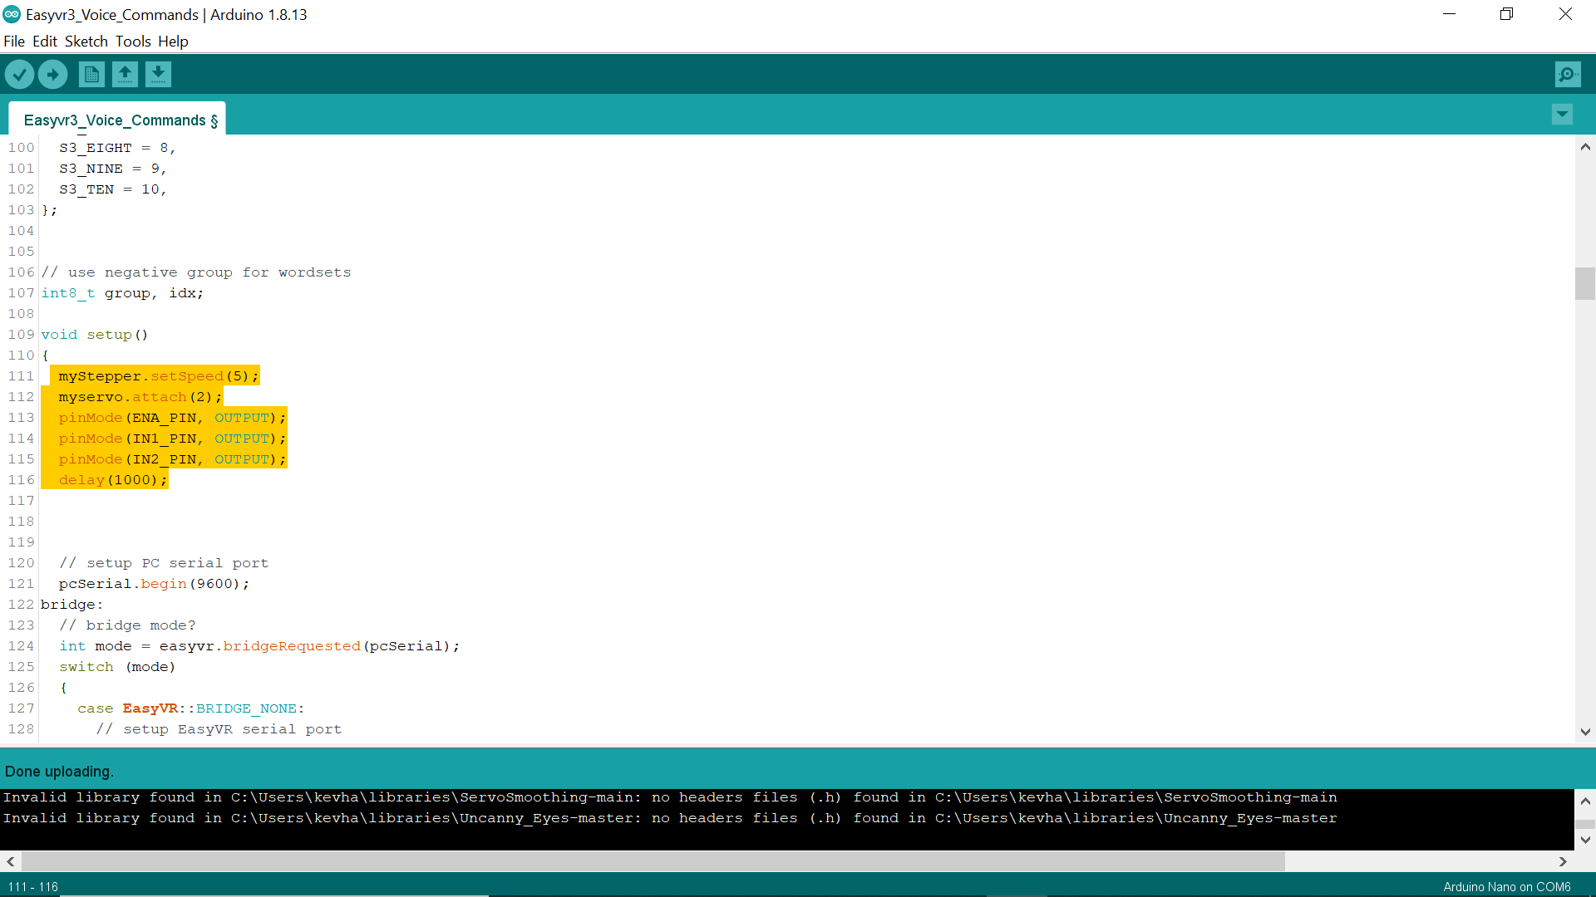Create a new sketch with the New icon
The width and height of the screenshot is (1596, 897).
[x=91, y=74]
